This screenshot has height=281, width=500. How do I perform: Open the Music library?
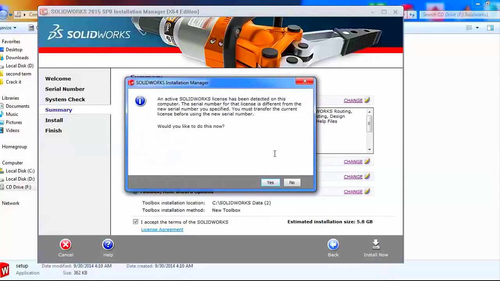(x=12, y=114)
